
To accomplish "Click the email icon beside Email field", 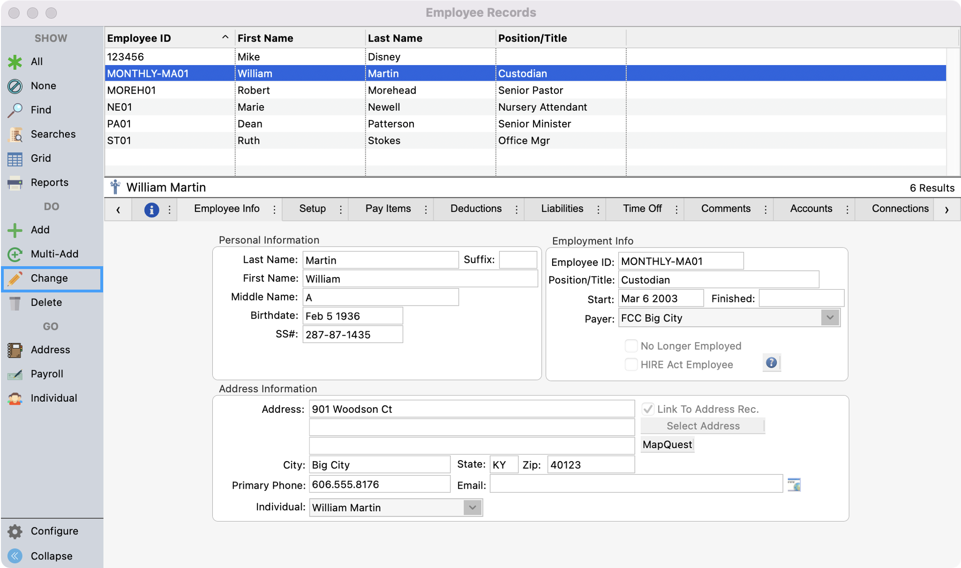I will tap(794, 485).
